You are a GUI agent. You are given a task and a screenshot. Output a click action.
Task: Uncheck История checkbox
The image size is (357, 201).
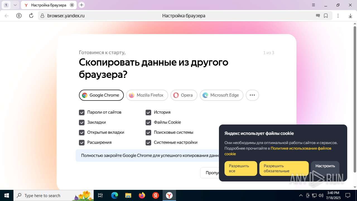pyautogui.click(x=148, y=112)
